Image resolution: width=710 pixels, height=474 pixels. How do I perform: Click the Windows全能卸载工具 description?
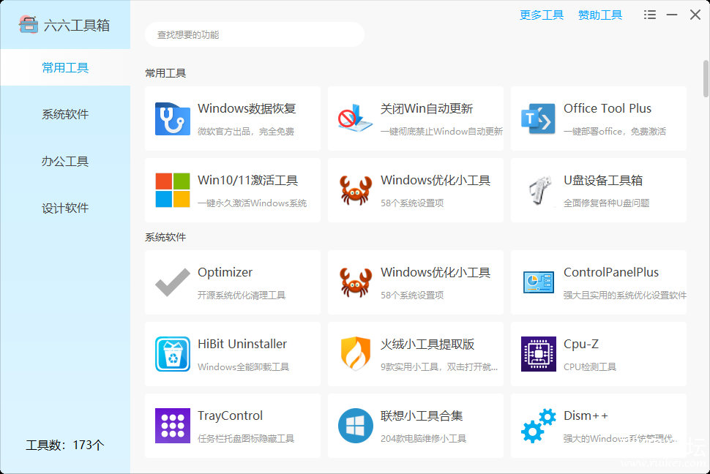(x=243, y=367)
